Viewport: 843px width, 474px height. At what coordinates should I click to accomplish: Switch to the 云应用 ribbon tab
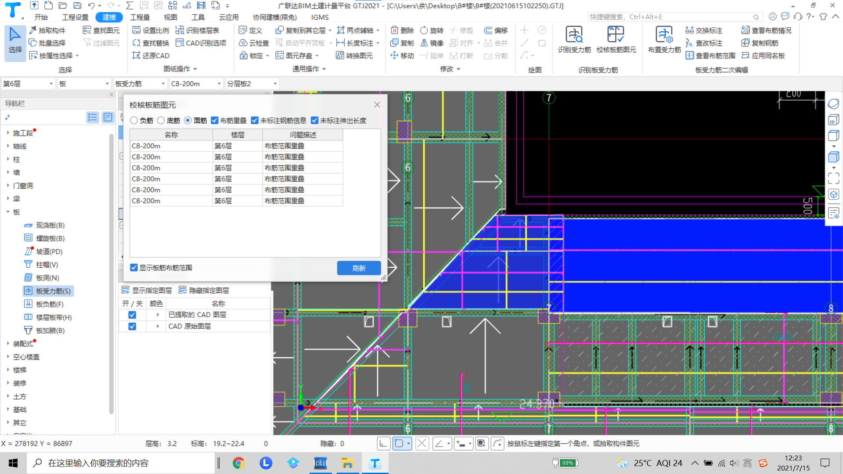229,17
